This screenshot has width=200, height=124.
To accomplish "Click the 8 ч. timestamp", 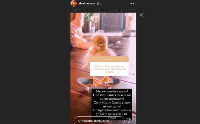I will [x=99, y=4].
